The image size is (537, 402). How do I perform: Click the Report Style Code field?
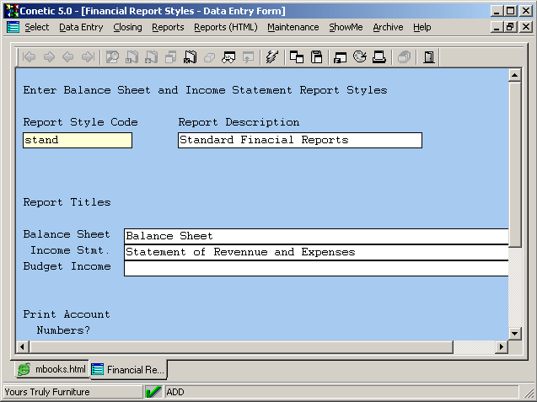pos(77,140)
